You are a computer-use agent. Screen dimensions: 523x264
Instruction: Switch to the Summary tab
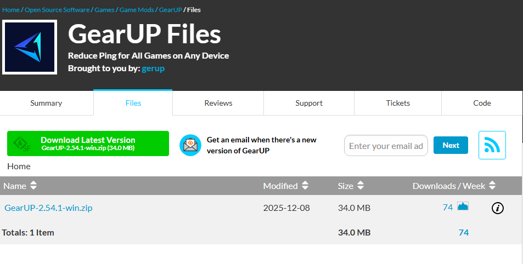46,103
